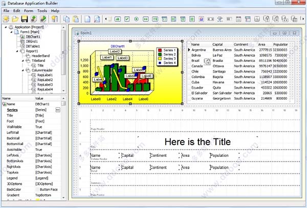This screenshot has width=307, height=208.
Task: Select the Title node under TitleBand
Action: [40, 65]
